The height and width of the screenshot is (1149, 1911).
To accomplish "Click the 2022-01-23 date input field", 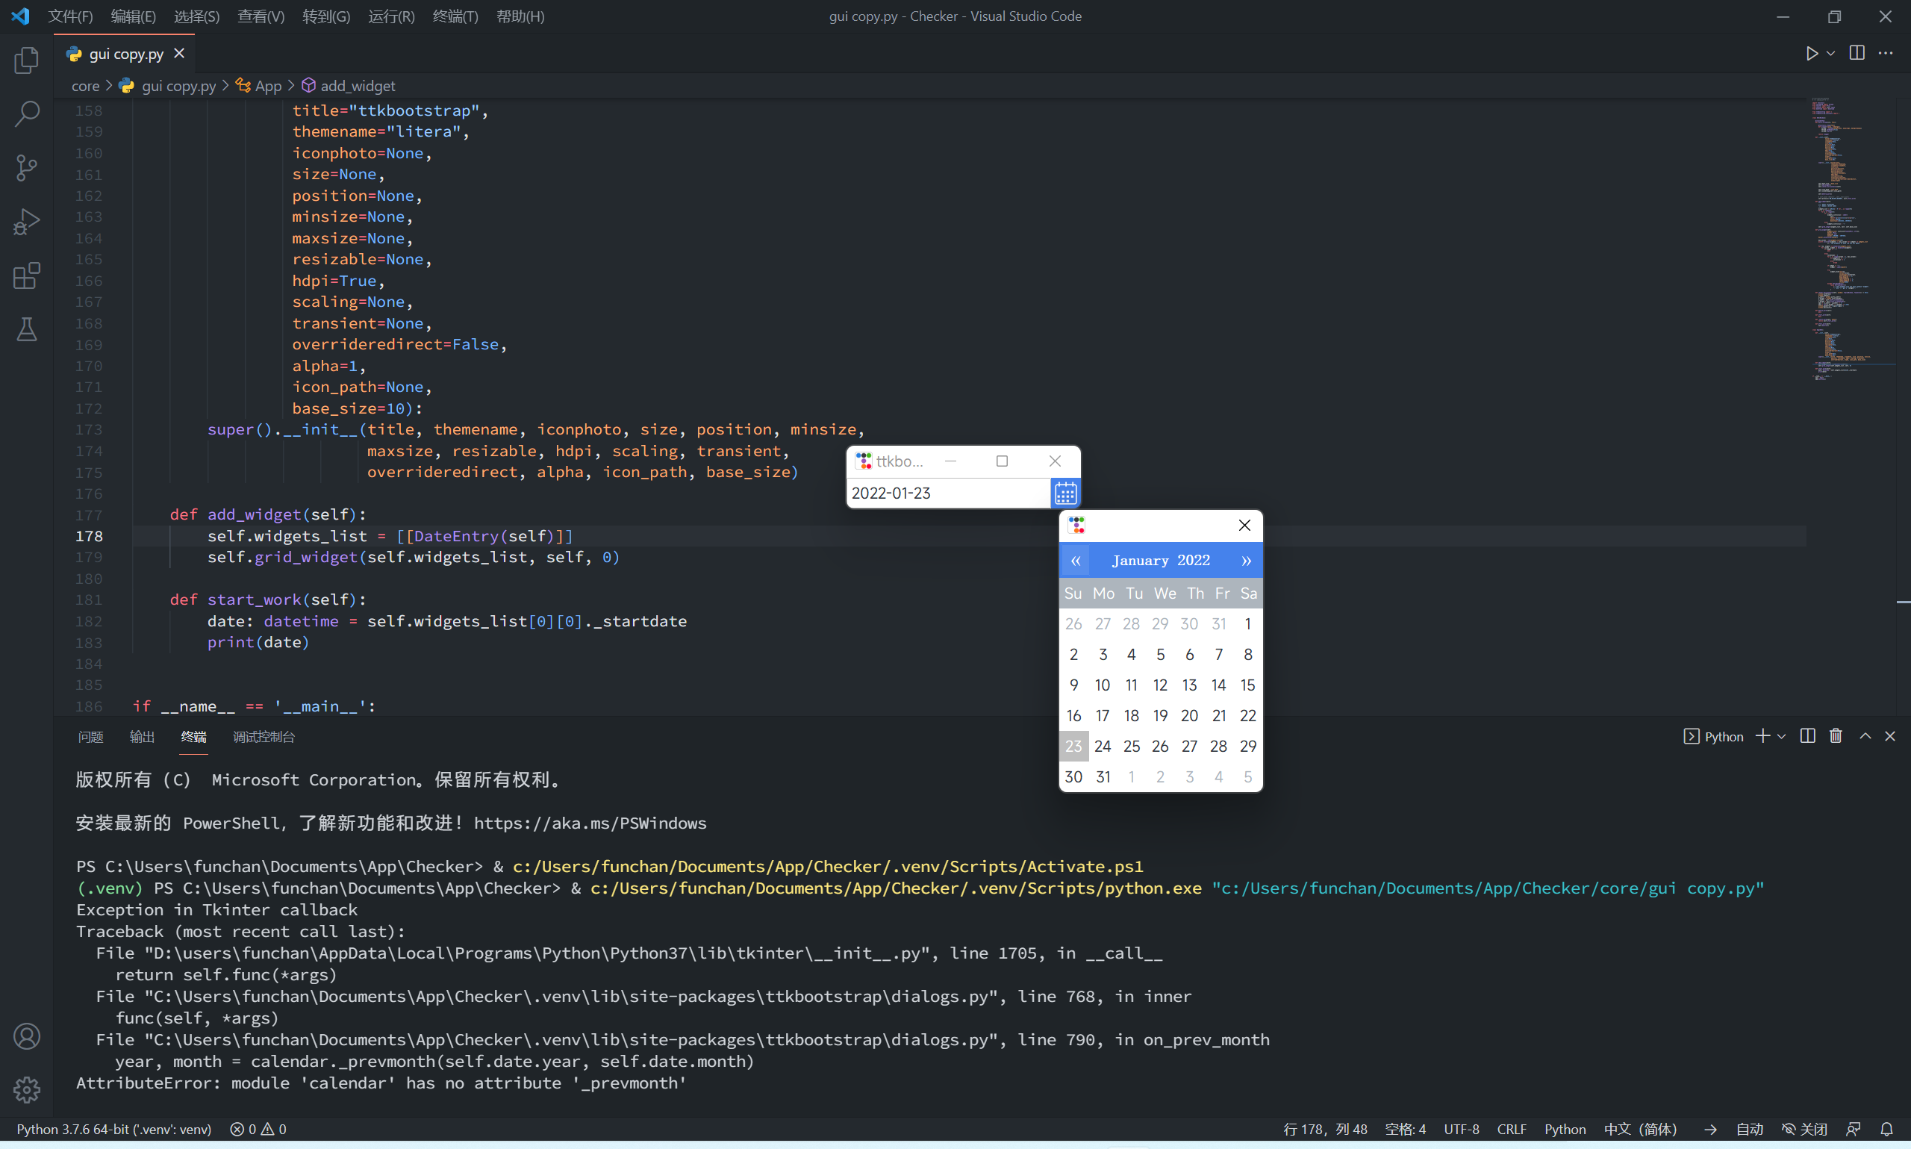I will click(944, 493).
